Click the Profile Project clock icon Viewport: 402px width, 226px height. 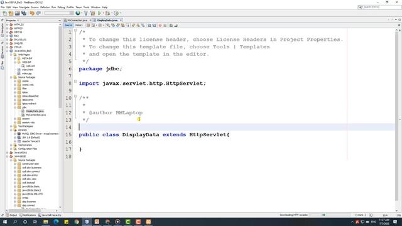coord(116,13)
